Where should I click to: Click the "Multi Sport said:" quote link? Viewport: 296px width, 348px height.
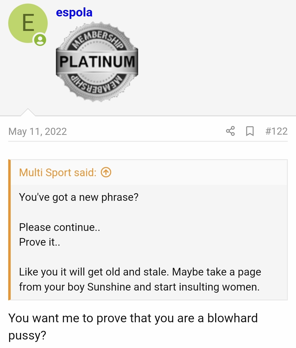[x=58, y=173]
